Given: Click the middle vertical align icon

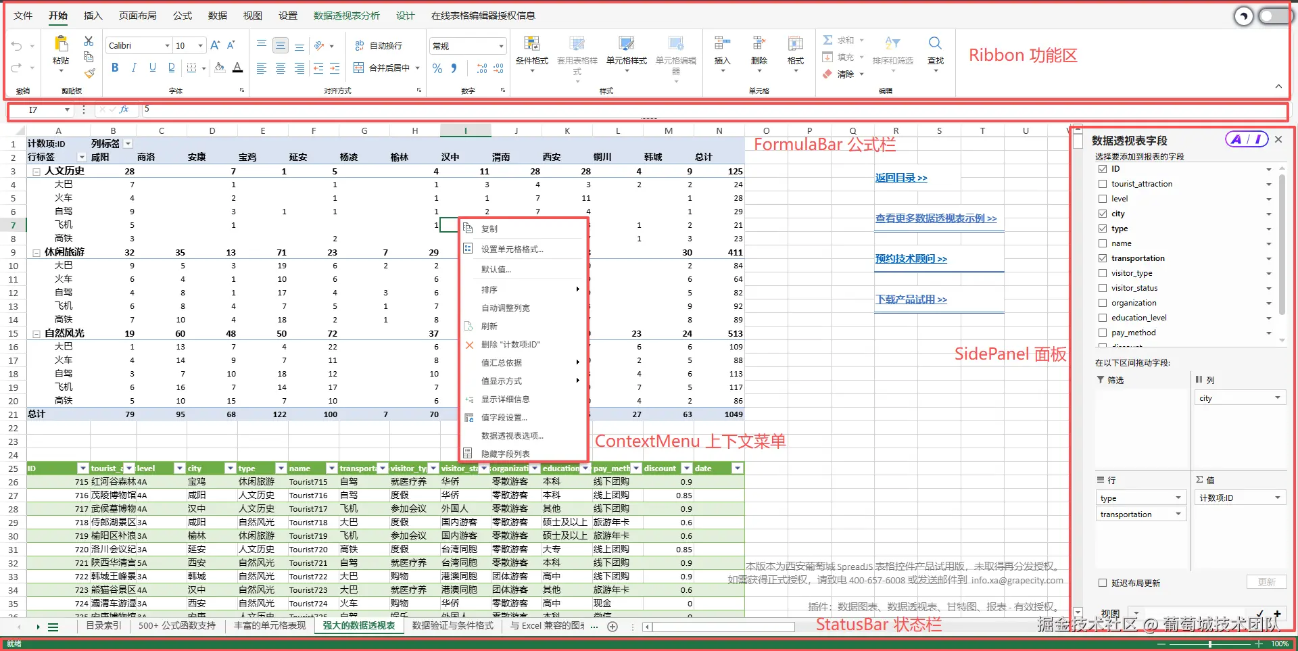Looking at the screenshot, I should (281, 45).
